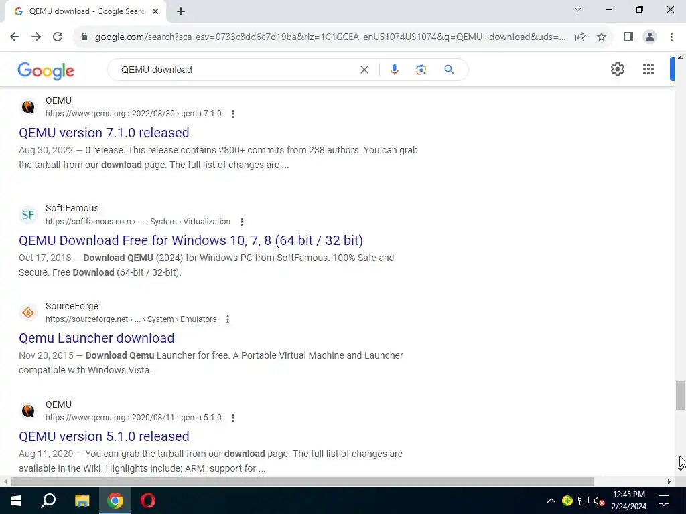The height and width of the screenshot is (514, 686).
Task: Search by image with Google Lens
Action: point(421,70)
